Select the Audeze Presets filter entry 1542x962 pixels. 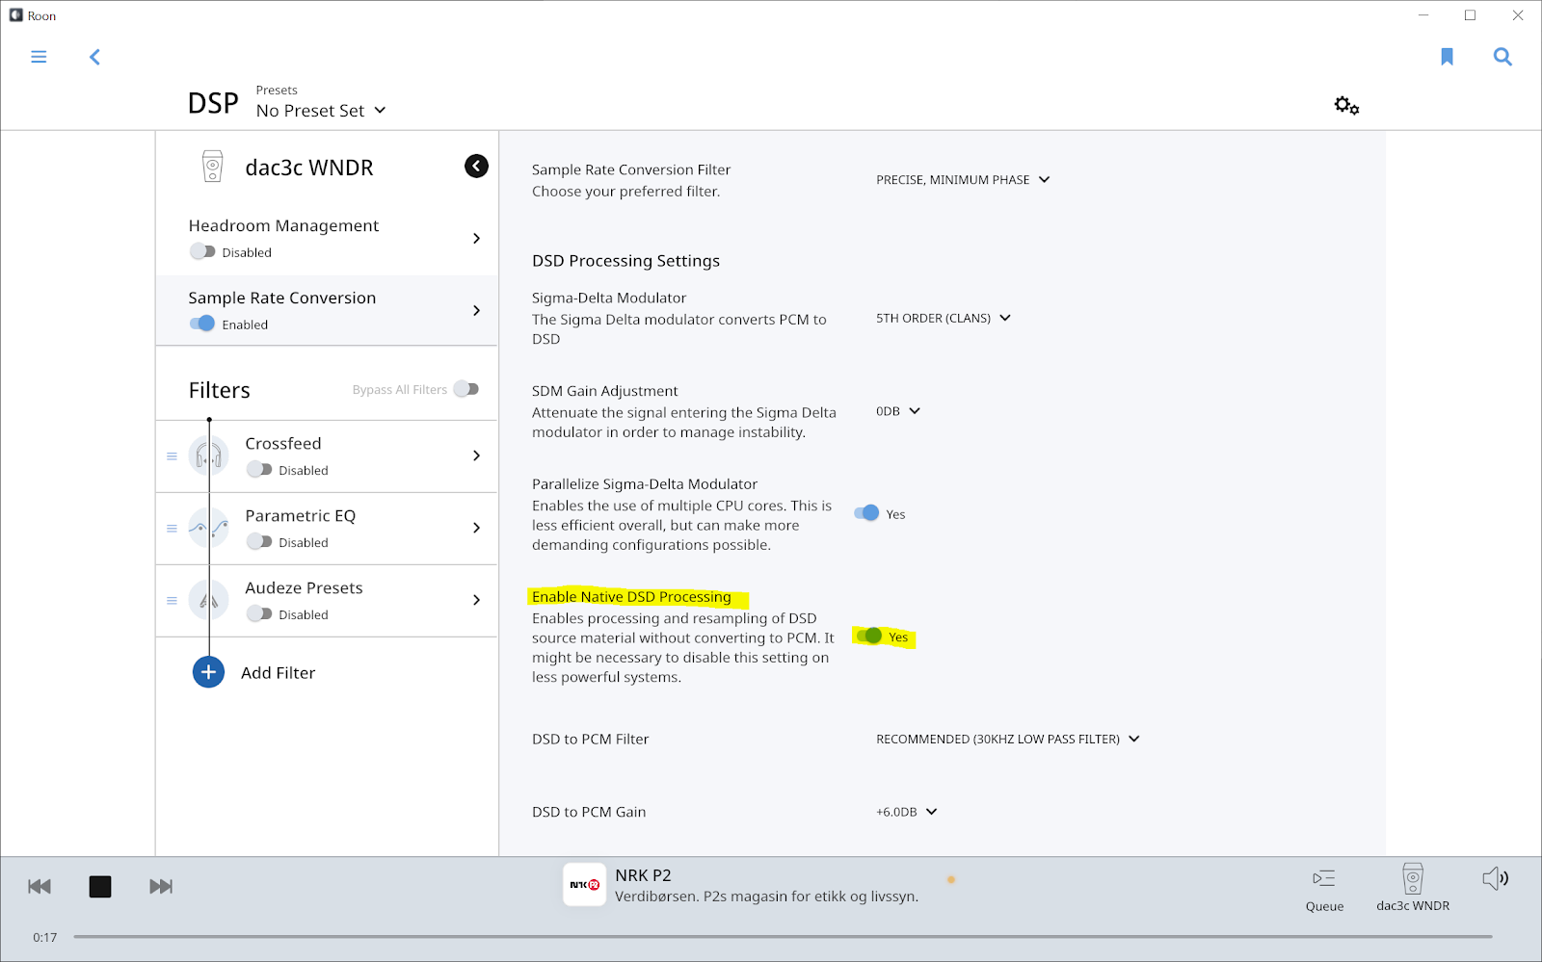[x=327, y=601]
